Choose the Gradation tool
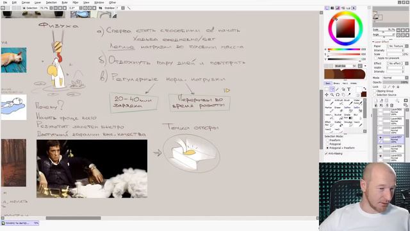The height and width of the screenshot is (231, 410). [348, 117]
